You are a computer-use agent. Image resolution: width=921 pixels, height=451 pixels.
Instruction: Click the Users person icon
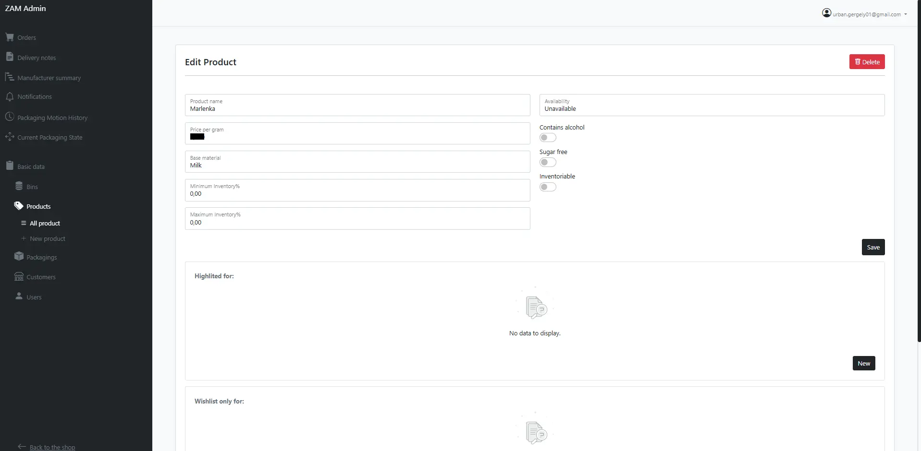19,296
